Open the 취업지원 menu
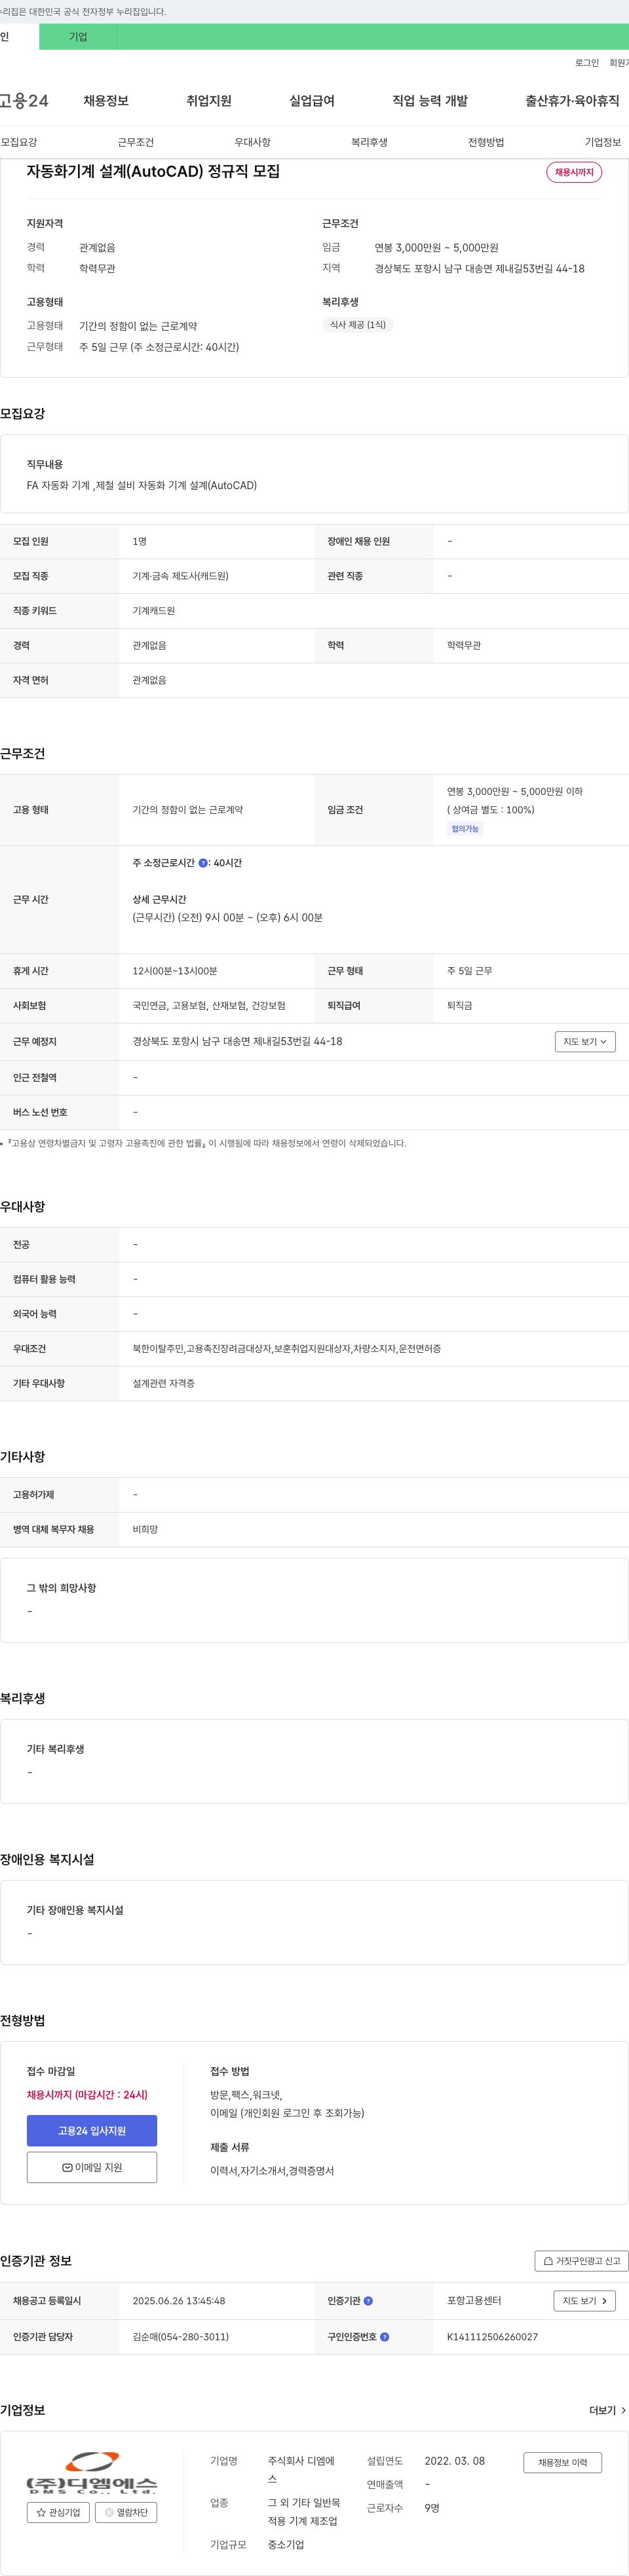 [209, 101]
